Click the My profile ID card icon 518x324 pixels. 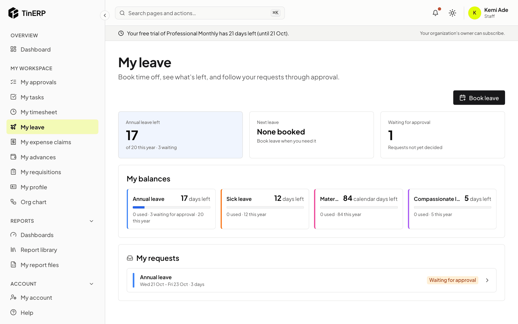click(x=13, y=187)
